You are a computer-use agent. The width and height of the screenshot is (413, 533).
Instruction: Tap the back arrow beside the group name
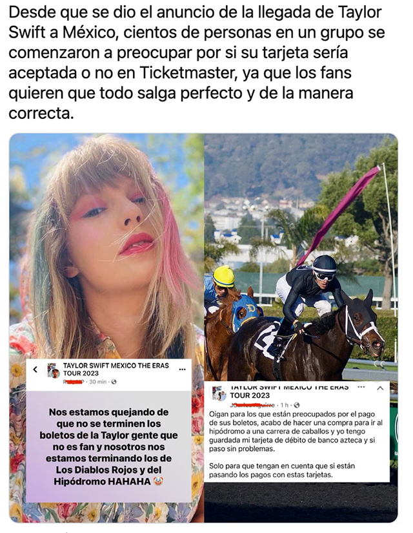(35, 370)
